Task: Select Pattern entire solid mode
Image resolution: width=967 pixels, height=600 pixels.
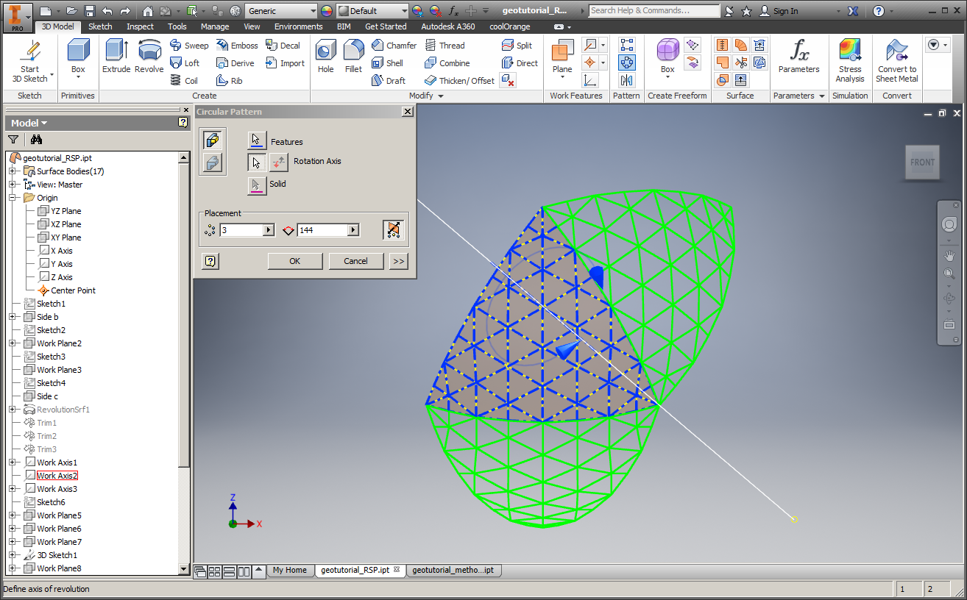Action: click(x=213, y=162)
